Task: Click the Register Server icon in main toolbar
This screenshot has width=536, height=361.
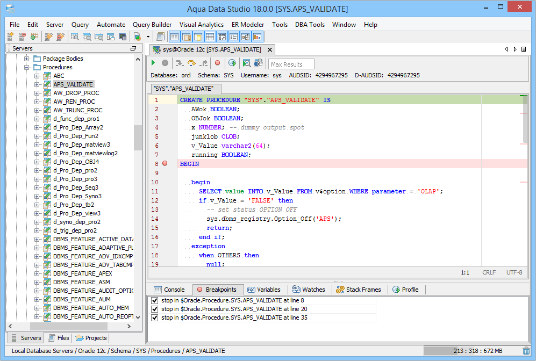Action: [x=10, y=37]
